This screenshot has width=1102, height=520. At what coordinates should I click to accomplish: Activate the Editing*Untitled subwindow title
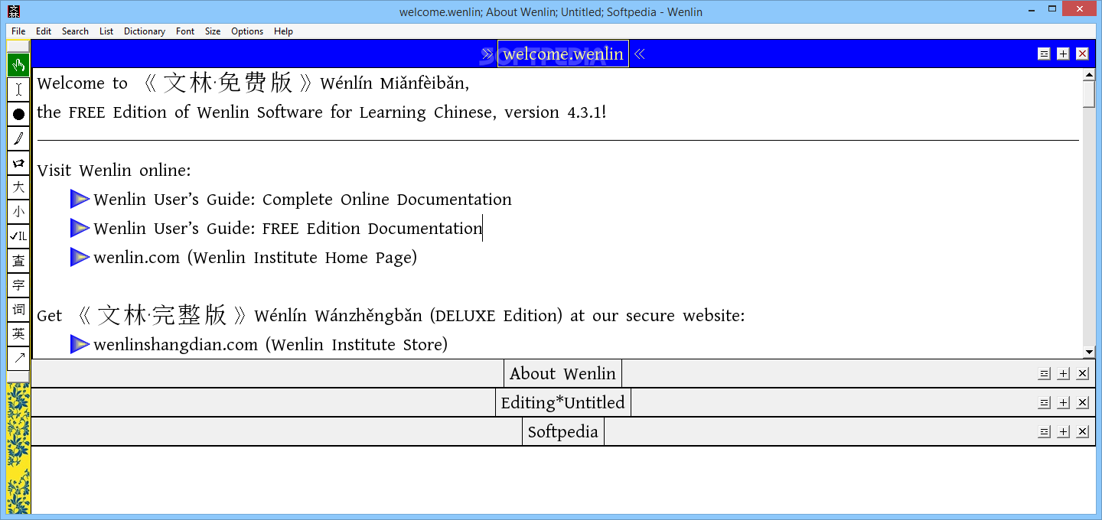(x=562, y=403)
